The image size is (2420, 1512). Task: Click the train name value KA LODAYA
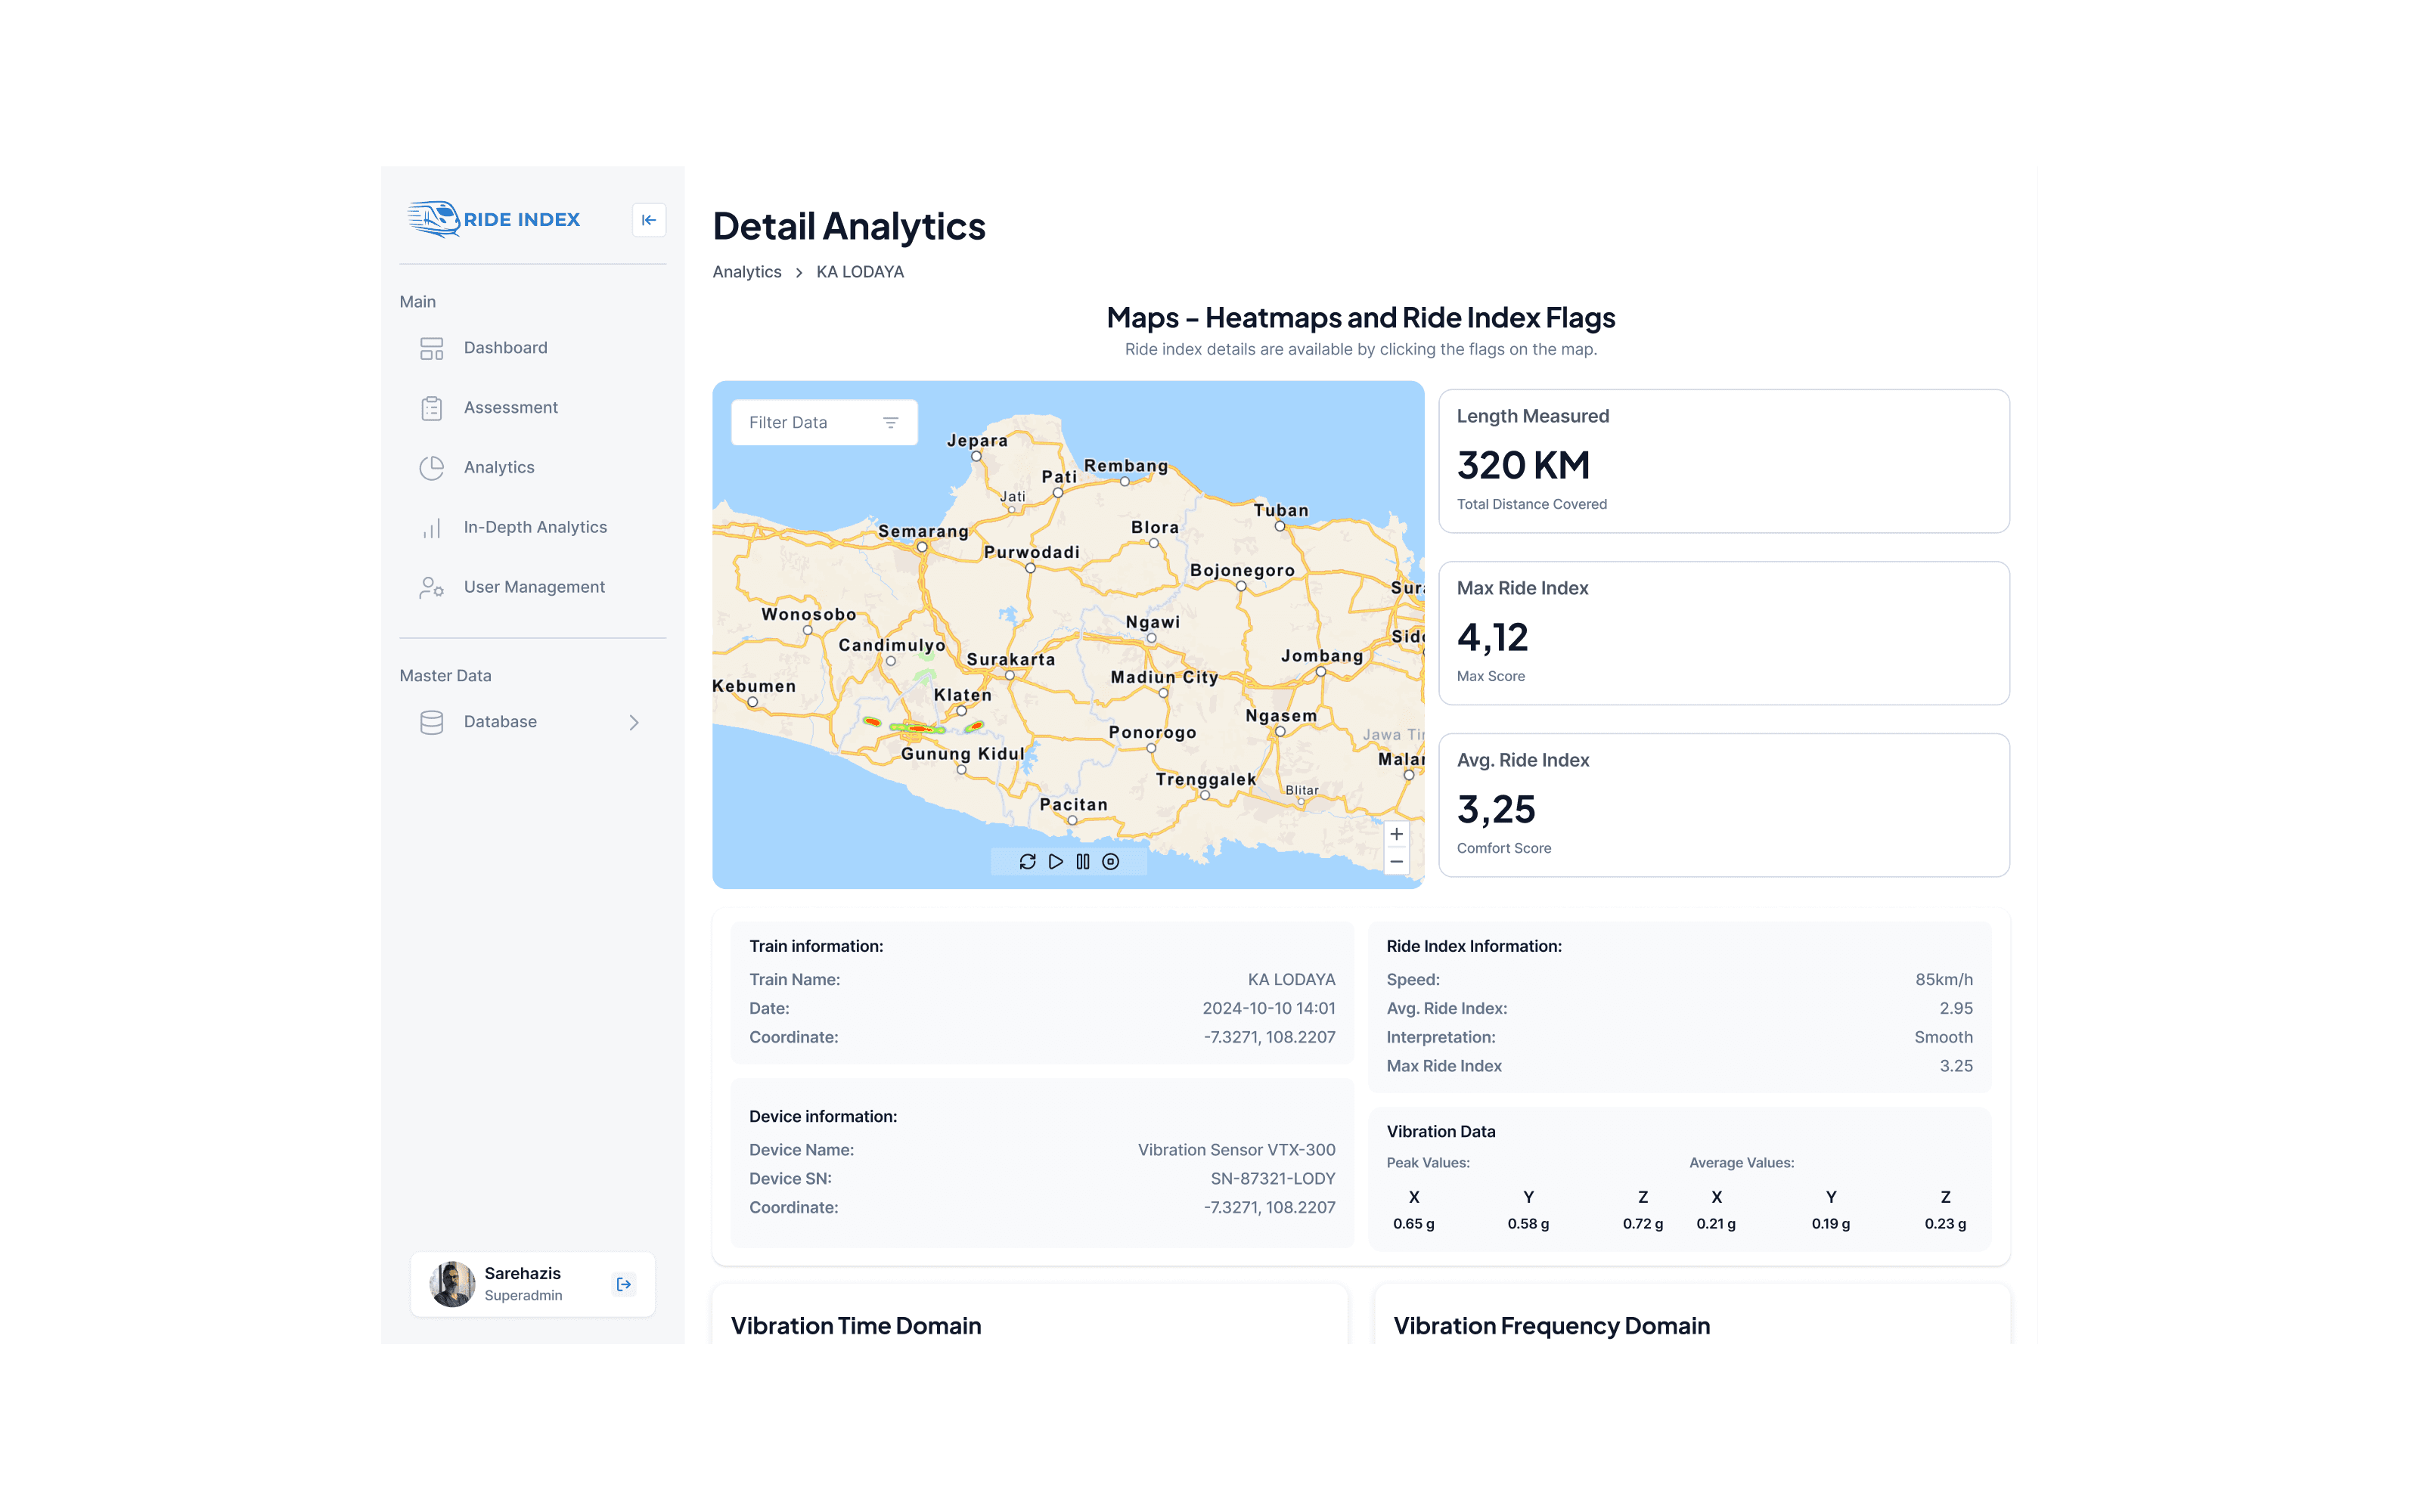[x=1291, y=980]
